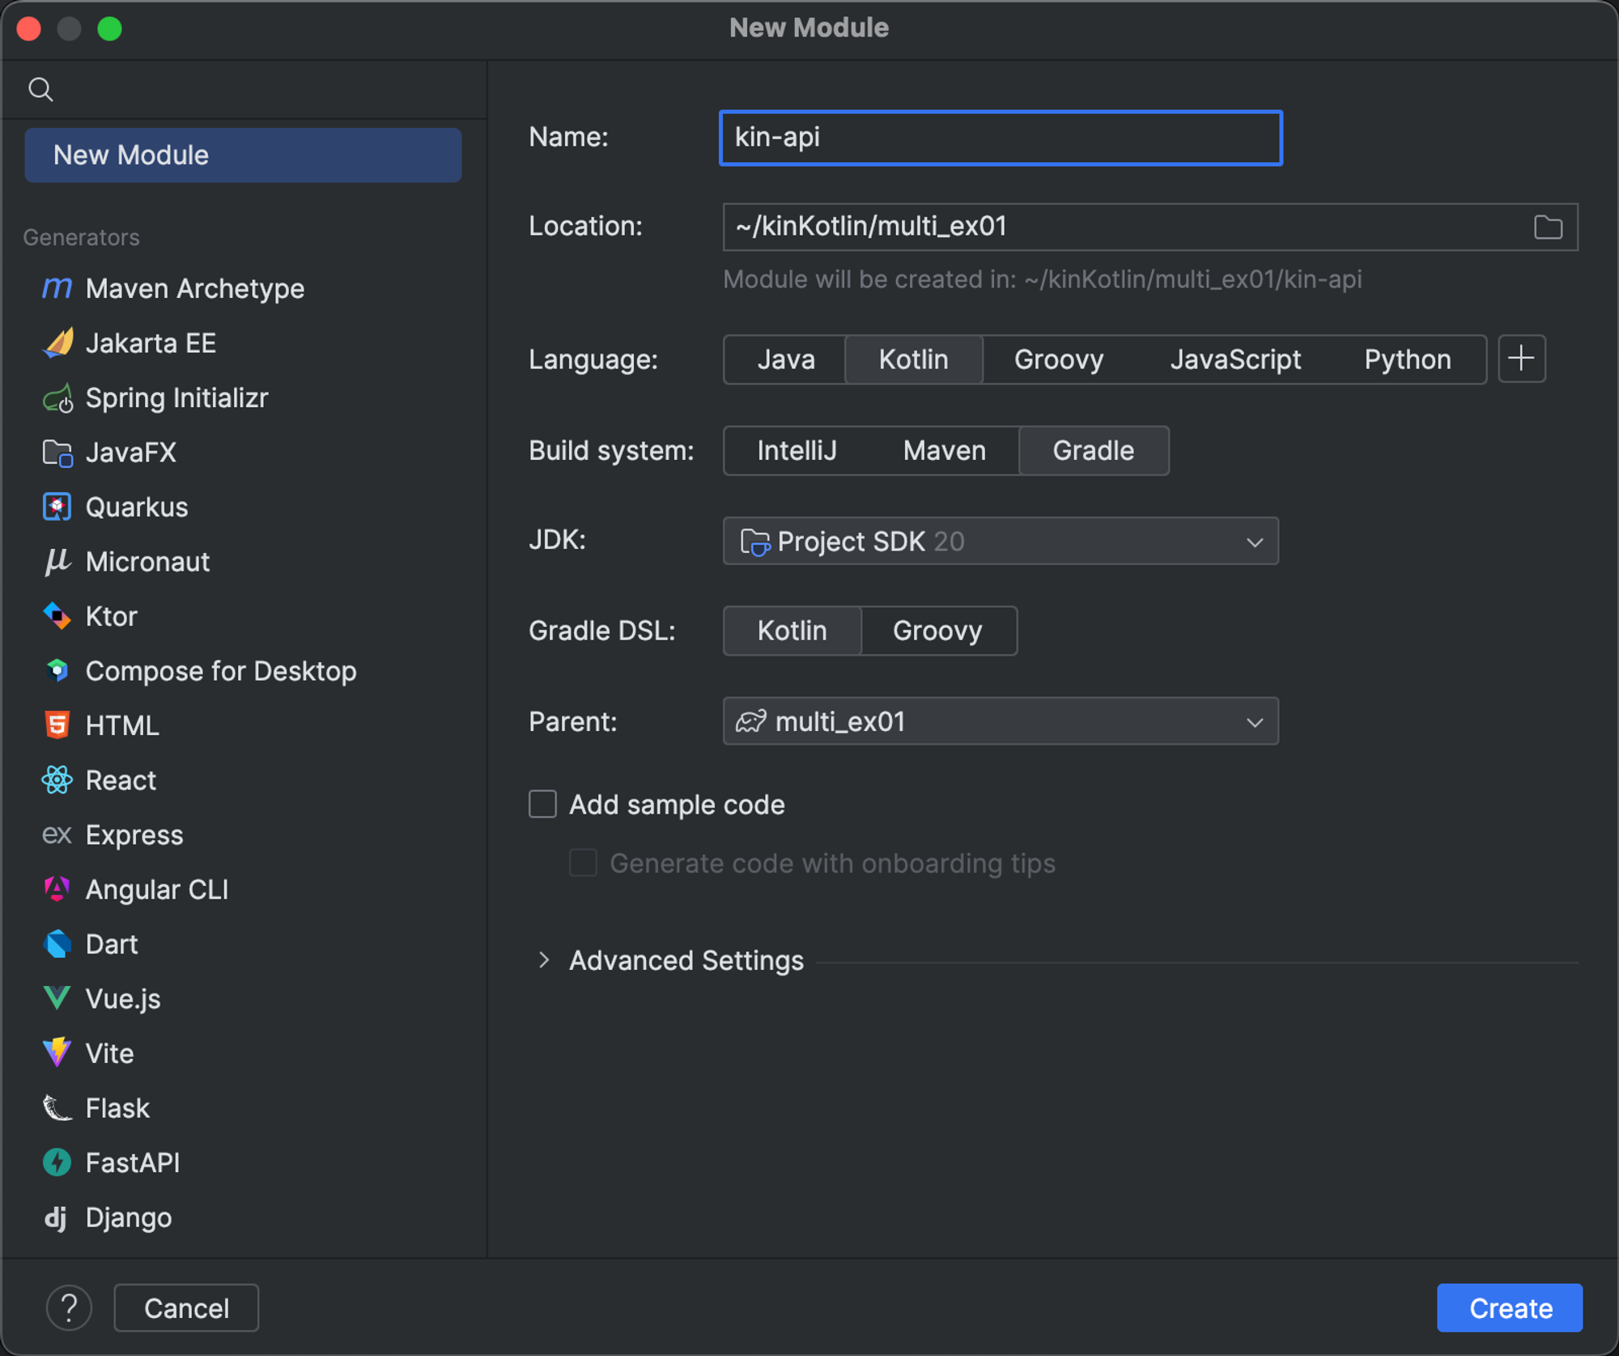The height and width of the screenshot is (1356, 1619).
Task: Select the Angular CLI icon
Action: 57,889
